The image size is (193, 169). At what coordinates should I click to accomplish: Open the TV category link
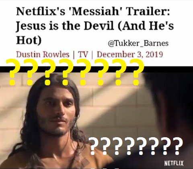coord(83,54)
